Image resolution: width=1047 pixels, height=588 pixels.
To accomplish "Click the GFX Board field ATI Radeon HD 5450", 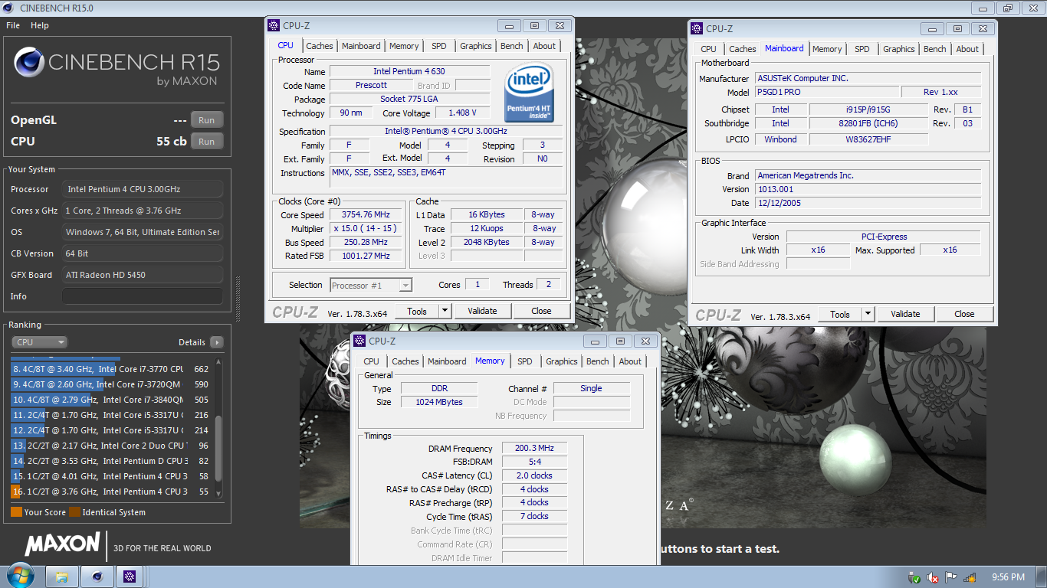I will pyautogui.click(x=143, y=275).
